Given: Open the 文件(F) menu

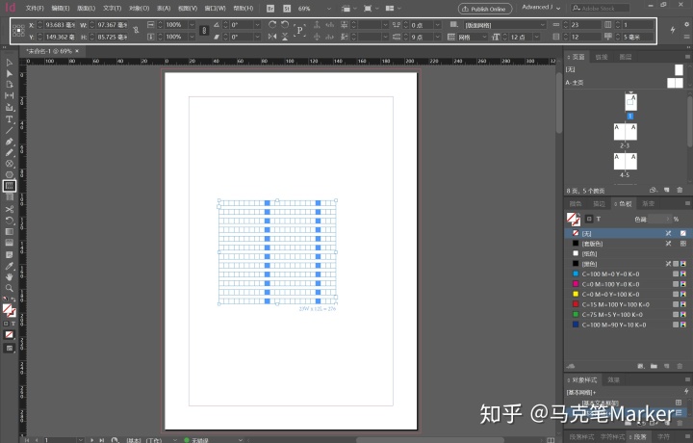Looking at the screenshot, I should pos(35,9).
